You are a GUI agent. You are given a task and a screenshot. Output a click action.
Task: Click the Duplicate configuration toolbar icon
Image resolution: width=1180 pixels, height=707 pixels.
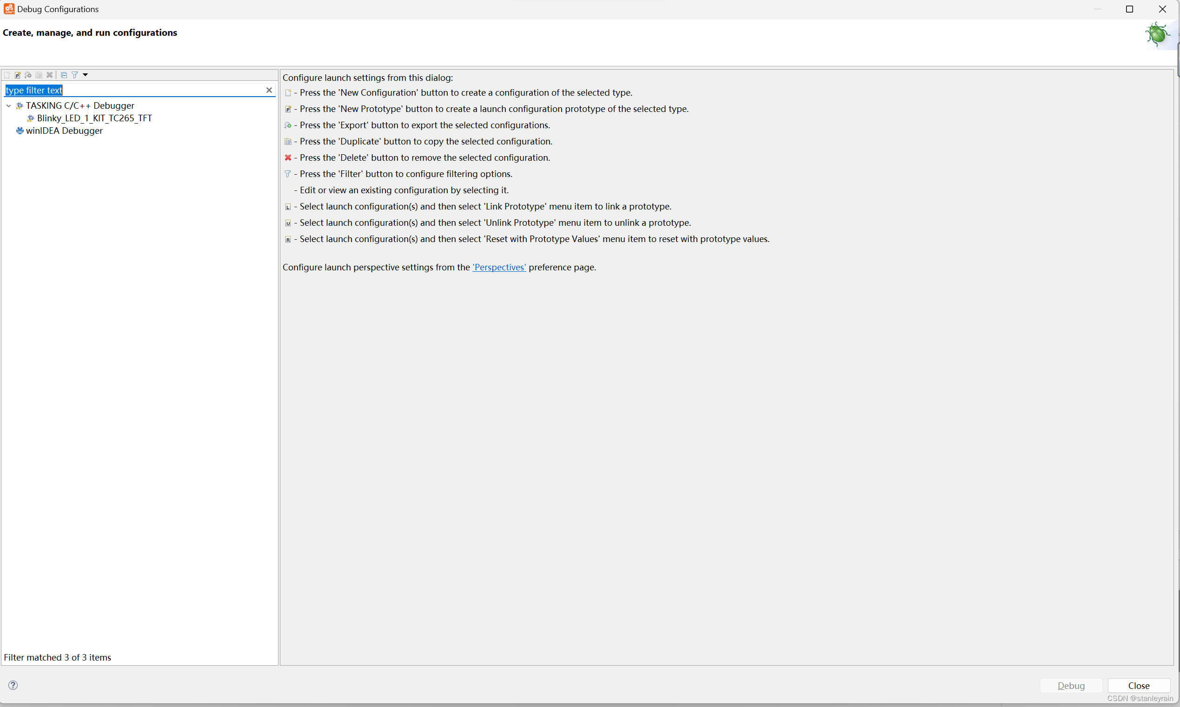point(39,75)
